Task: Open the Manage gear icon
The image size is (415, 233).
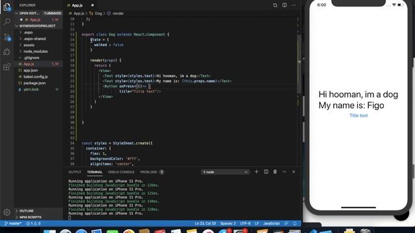Action: click(x=7, y=212)
